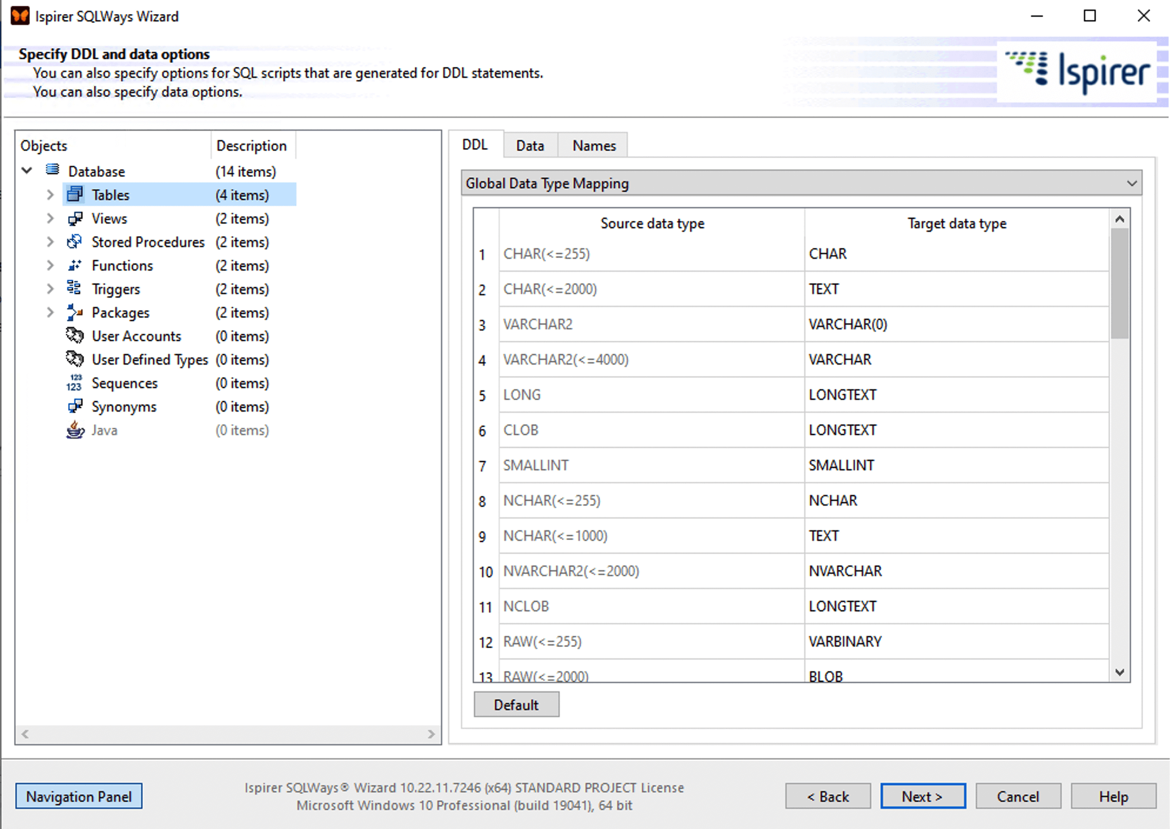Click the Next button
Screen dimensions: 1170x829
pos(922,796)
